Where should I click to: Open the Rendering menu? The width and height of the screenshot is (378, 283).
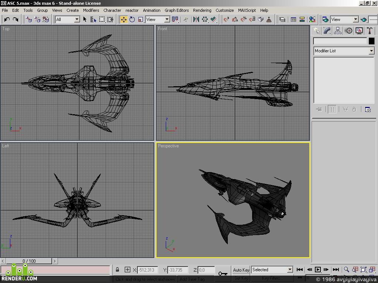pyautogui.click(x=202, y=10)
